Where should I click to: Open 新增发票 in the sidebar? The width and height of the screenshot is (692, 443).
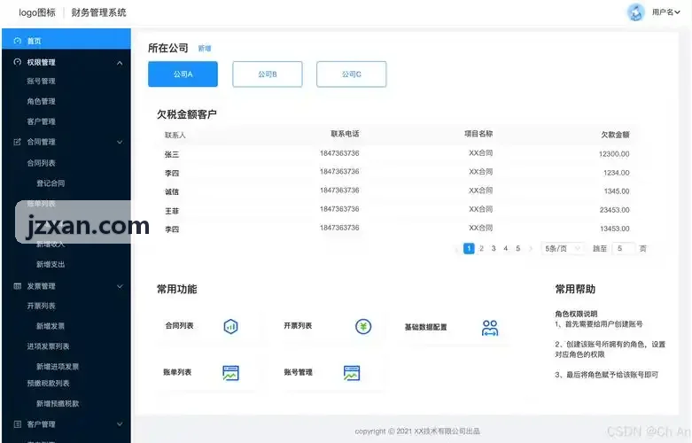coord(51,327)
